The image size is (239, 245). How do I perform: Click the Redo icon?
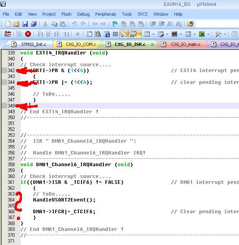pos(83,24)
